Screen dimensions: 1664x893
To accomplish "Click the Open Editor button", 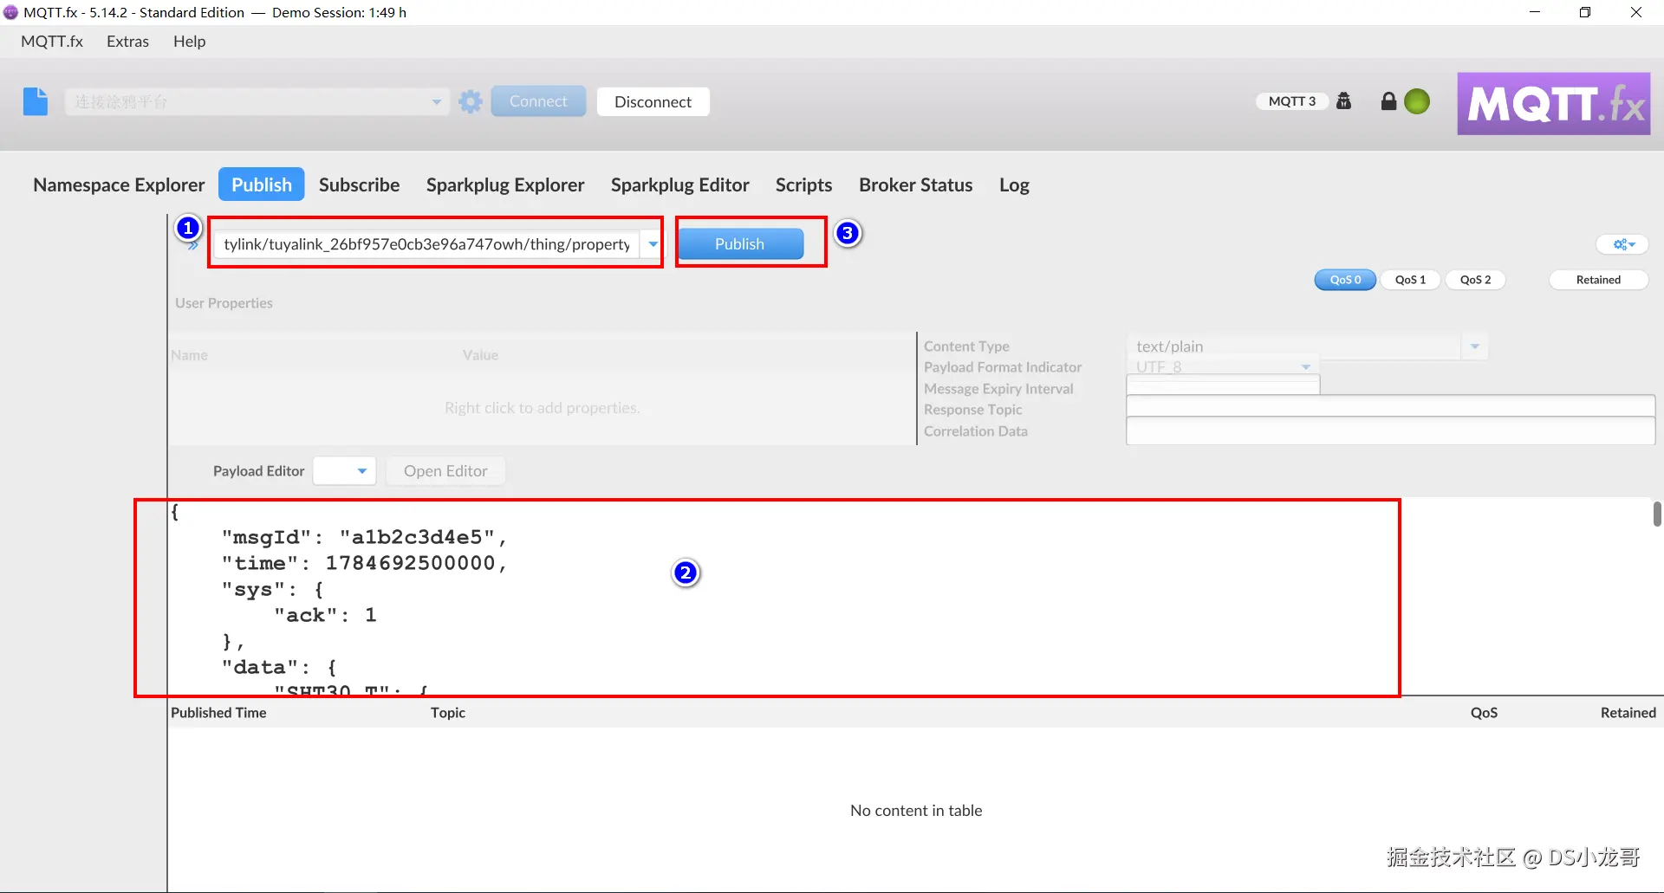I will click(x=445, y=471).
